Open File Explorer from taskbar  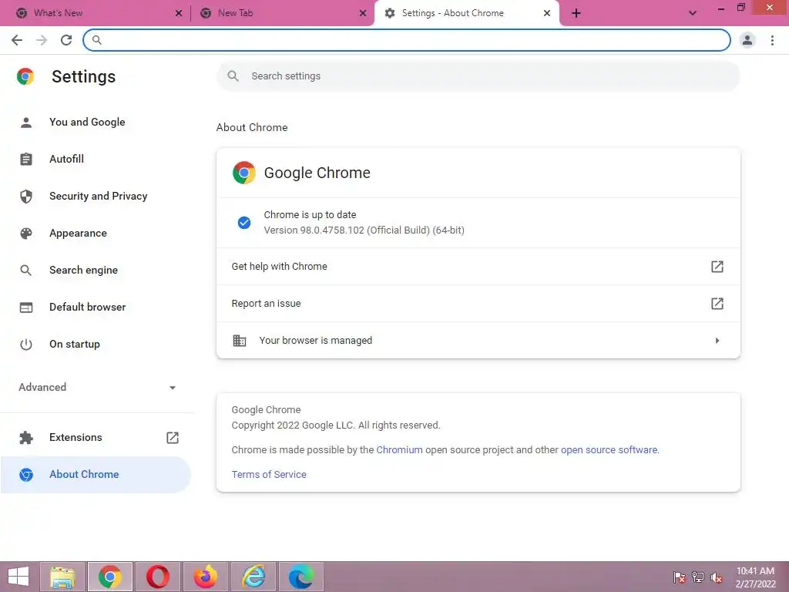click(x=63, y=577)
